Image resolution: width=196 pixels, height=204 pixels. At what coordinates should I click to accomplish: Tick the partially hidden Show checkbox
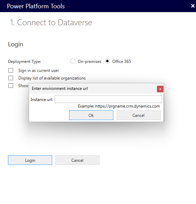tap(11, 86)
